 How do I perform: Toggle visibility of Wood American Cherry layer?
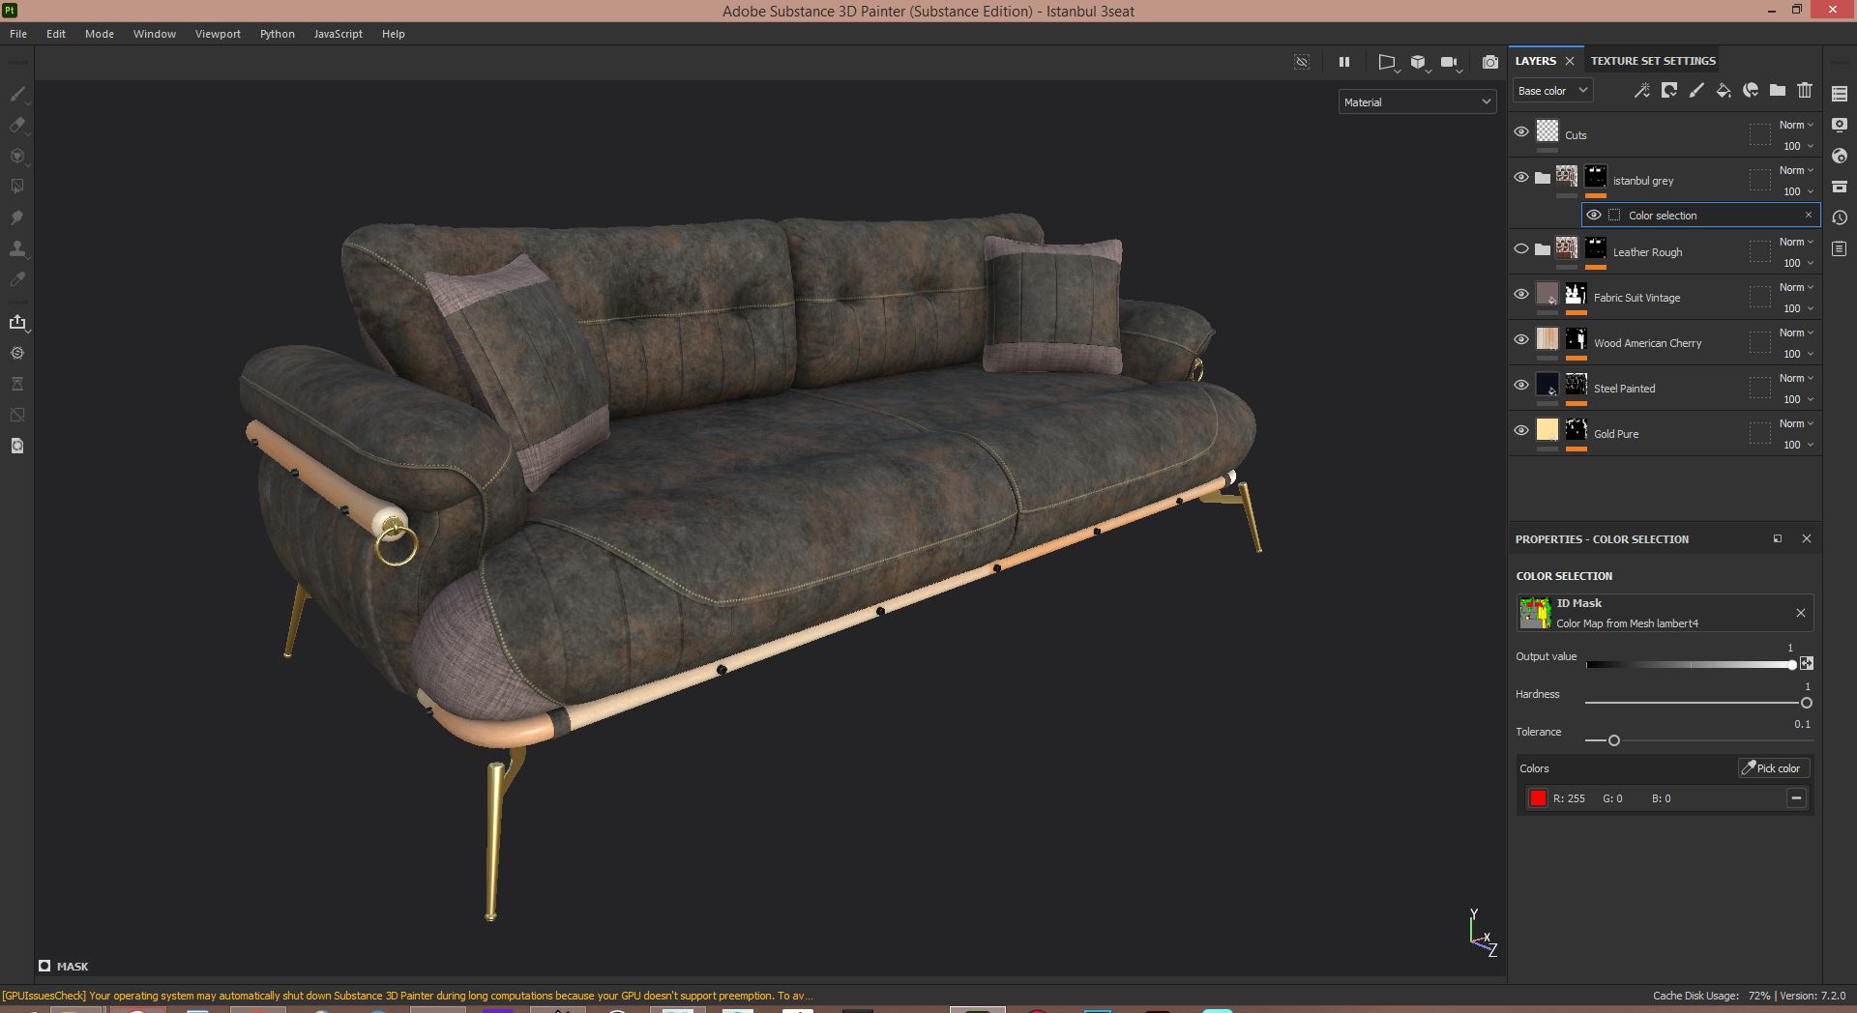(1520, 339)
